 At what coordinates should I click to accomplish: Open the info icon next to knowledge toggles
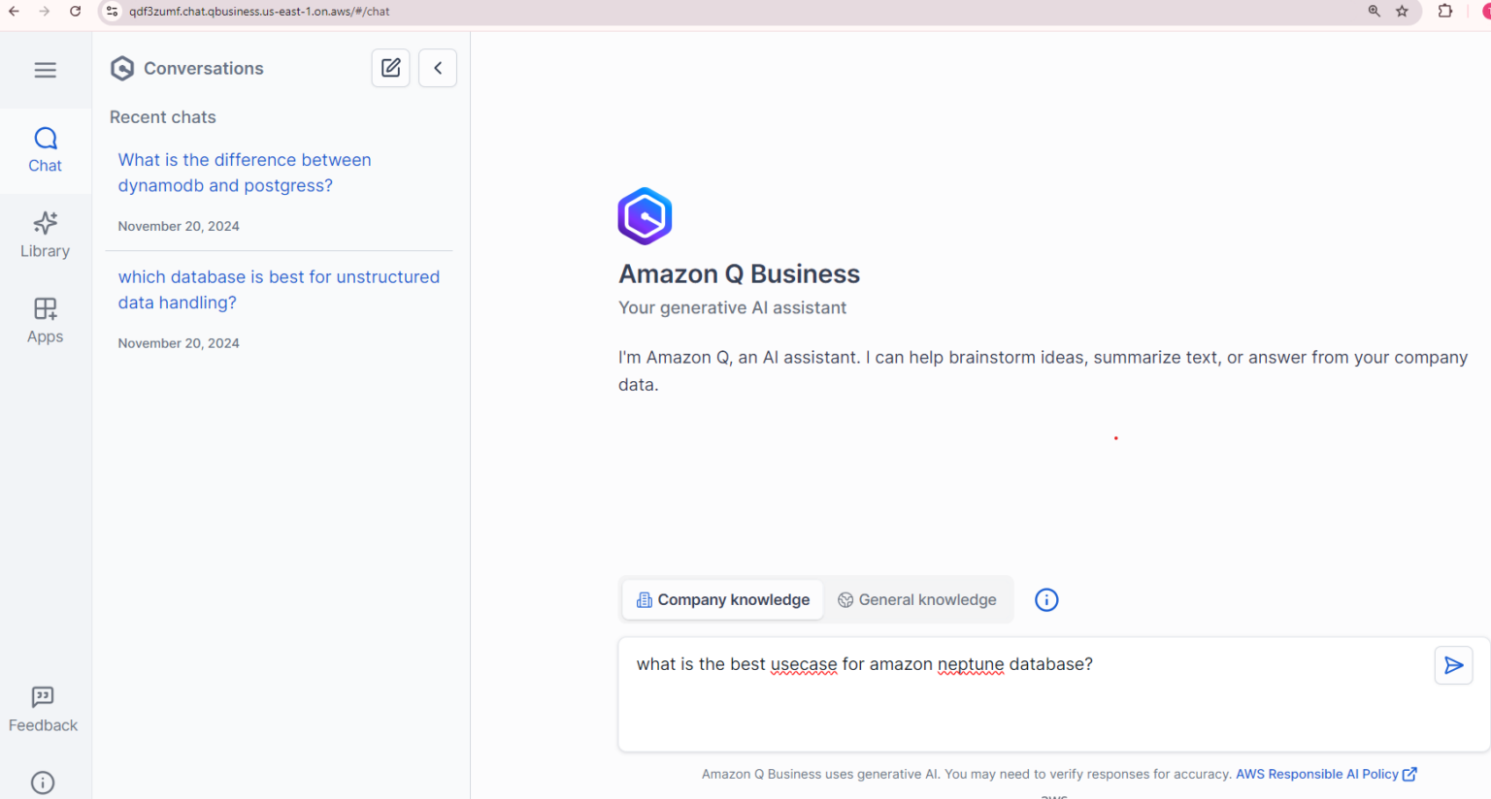(1046, 599)
